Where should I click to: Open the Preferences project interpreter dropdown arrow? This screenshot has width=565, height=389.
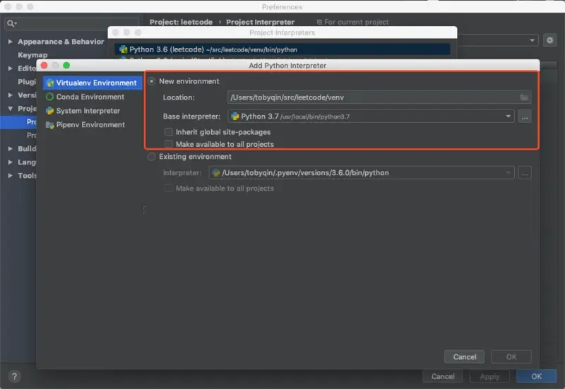pyautogui.click(x=532, y=40)
